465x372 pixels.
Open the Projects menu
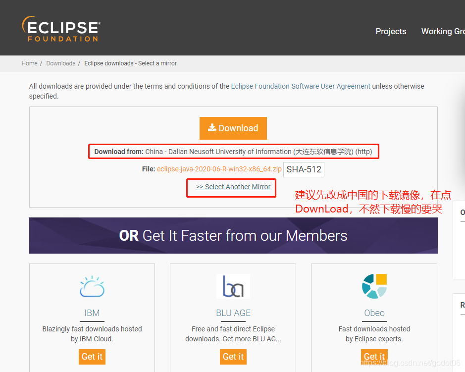click(x=391, y=31)
